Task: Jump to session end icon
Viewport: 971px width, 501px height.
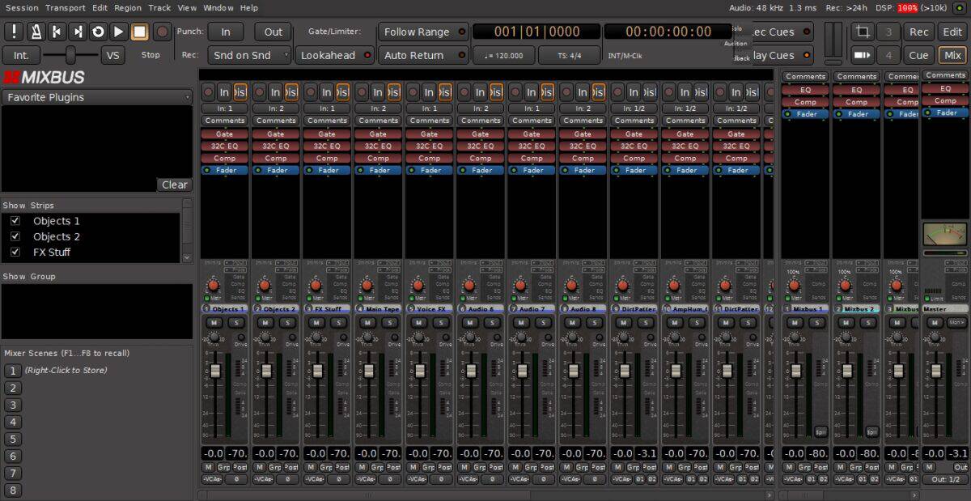Action: [78, 32]
